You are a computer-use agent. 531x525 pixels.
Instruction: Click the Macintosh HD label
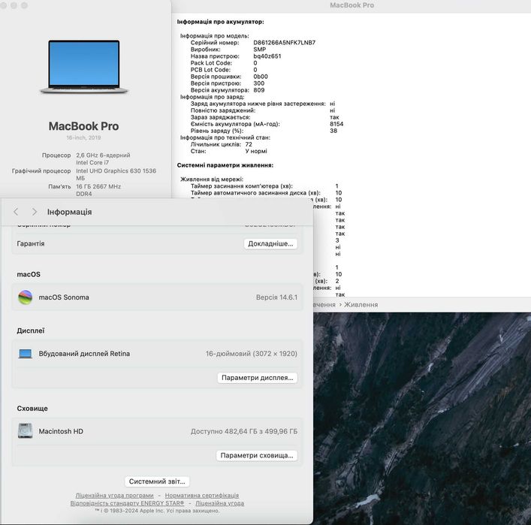61,431
